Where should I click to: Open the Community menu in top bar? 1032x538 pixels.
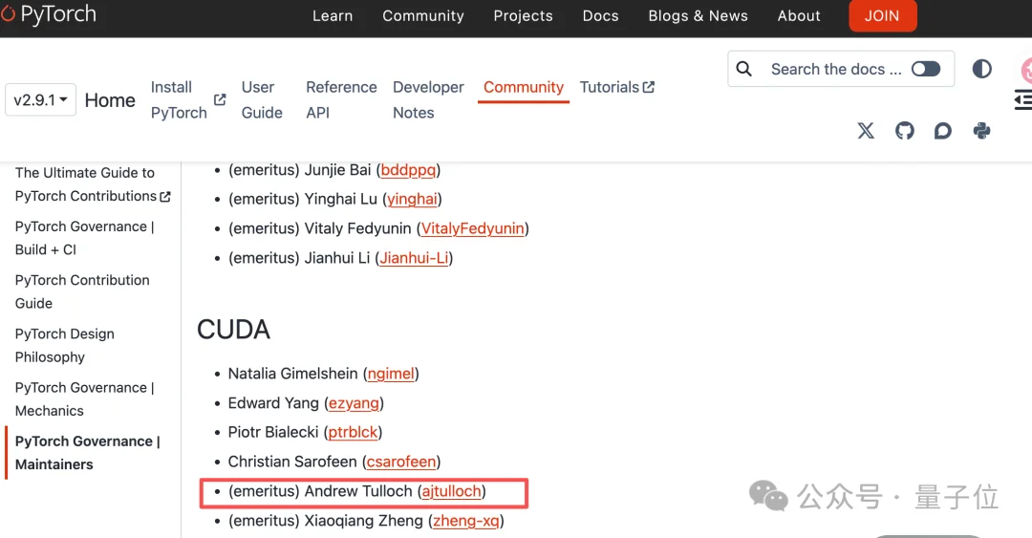tap(423, 16)
